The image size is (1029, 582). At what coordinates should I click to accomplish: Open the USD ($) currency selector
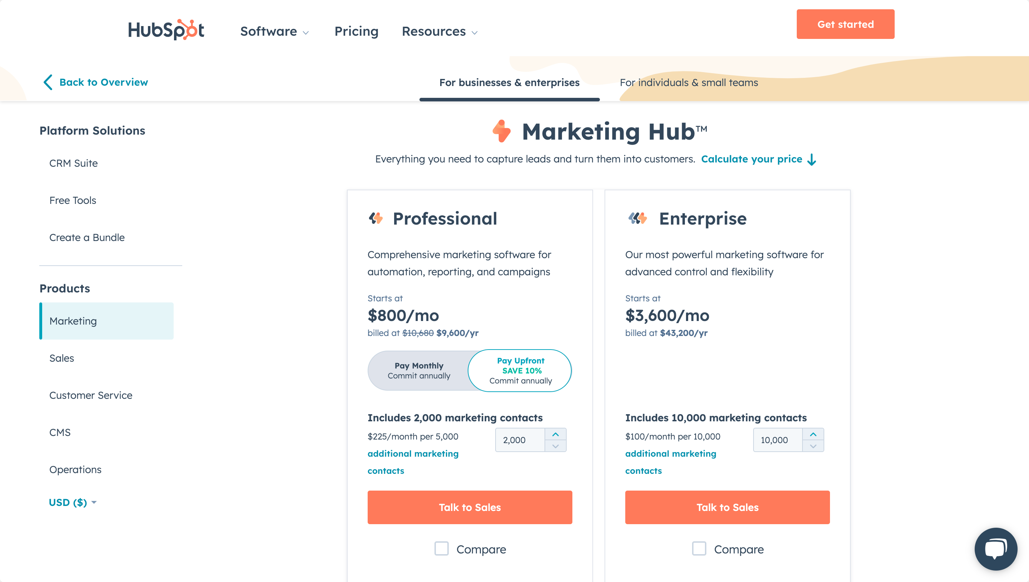(73, 502)
